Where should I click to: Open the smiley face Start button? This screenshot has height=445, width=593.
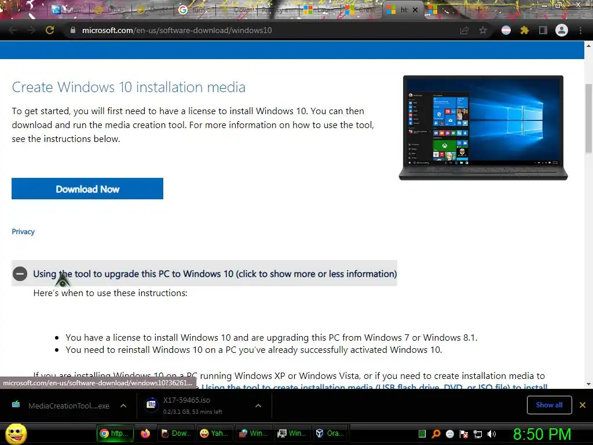coord(16,433)
